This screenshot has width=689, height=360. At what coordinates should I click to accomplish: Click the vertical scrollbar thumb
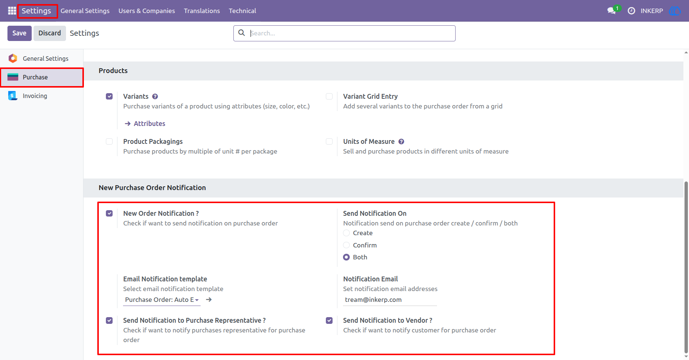click(686, 266)
